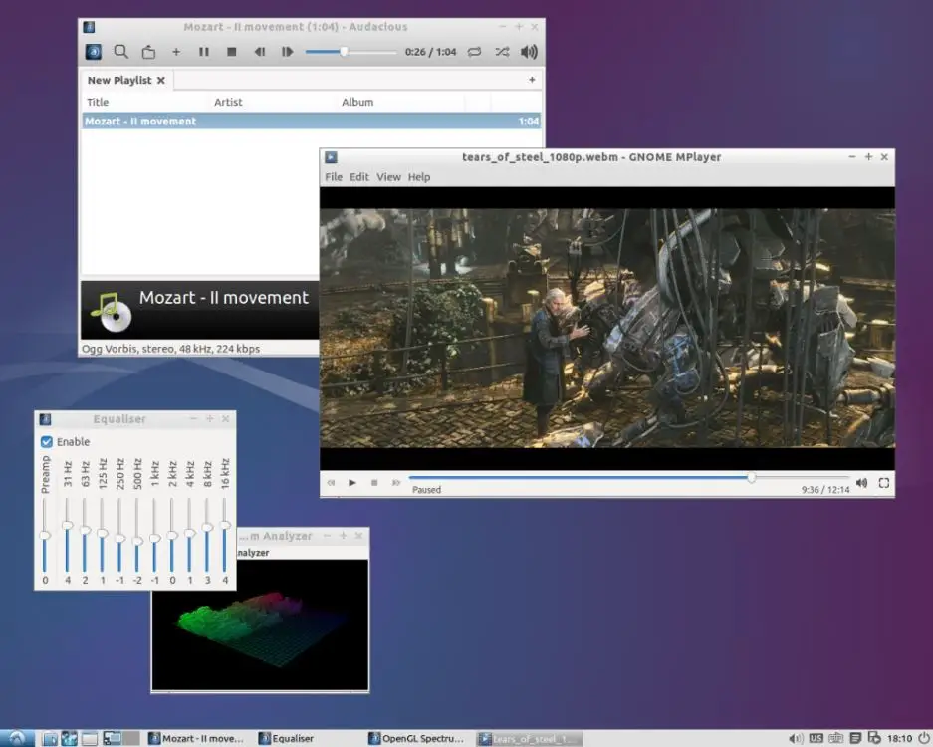The height and width of the screenshot is (747, 933).
Task: Click the Open Files icon in Audacious
Action: 148,52
